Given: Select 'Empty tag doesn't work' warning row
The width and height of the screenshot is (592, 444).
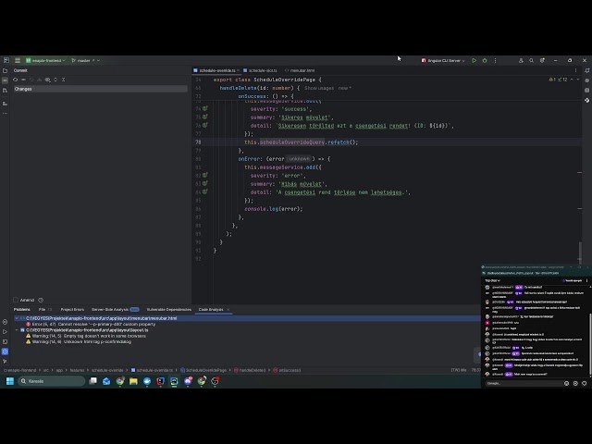Looking at the screenshot, I should [89, 336].
